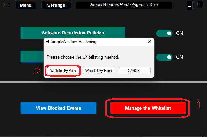
Task: Click the Menu button
Action: 26,5
